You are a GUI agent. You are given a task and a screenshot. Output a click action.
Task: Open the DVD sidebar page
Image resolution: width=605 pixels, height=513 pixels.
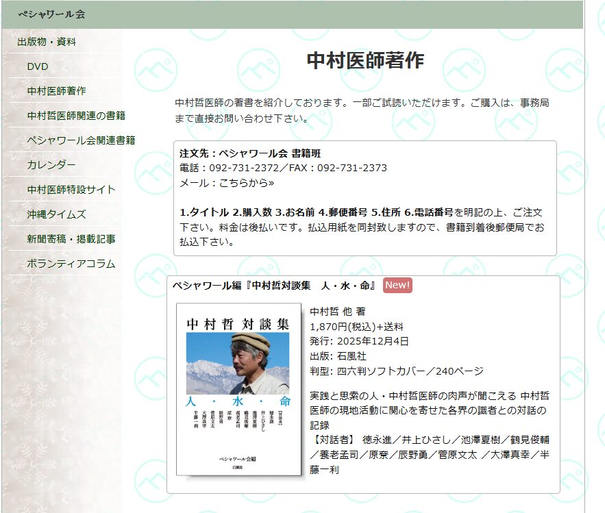(38, 66)
